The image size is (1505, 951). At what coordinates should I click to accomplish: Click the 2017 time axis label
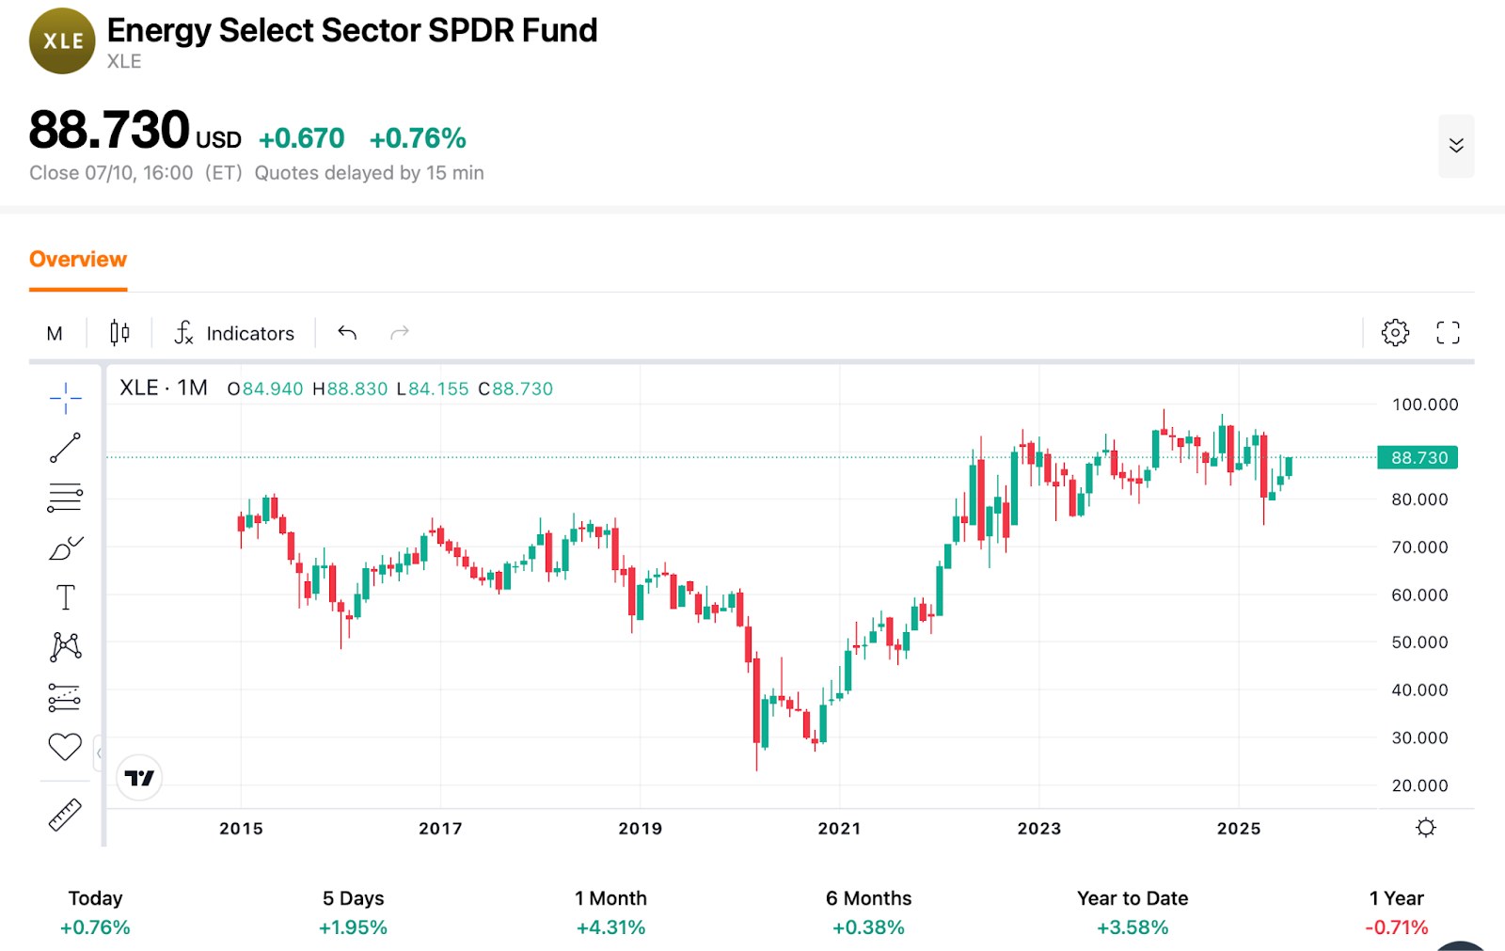point(440,829)
